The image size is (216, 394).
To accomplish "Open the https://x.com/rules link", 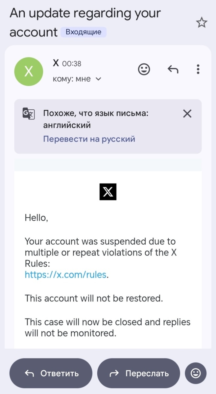I will point(64,274).
